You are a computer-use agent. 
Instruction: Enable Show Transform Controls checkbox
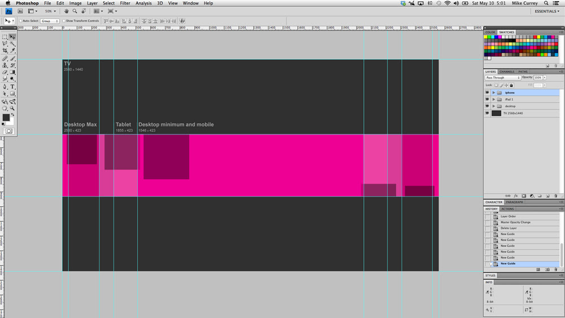[64, 21]
